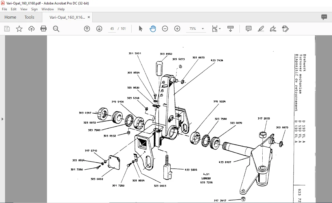Select the highlight text pen tool

[x=261, y=29]
